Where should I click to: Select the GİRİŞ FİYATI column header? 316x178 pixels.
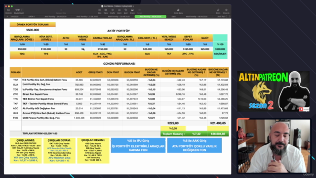[x=95, y=72]
